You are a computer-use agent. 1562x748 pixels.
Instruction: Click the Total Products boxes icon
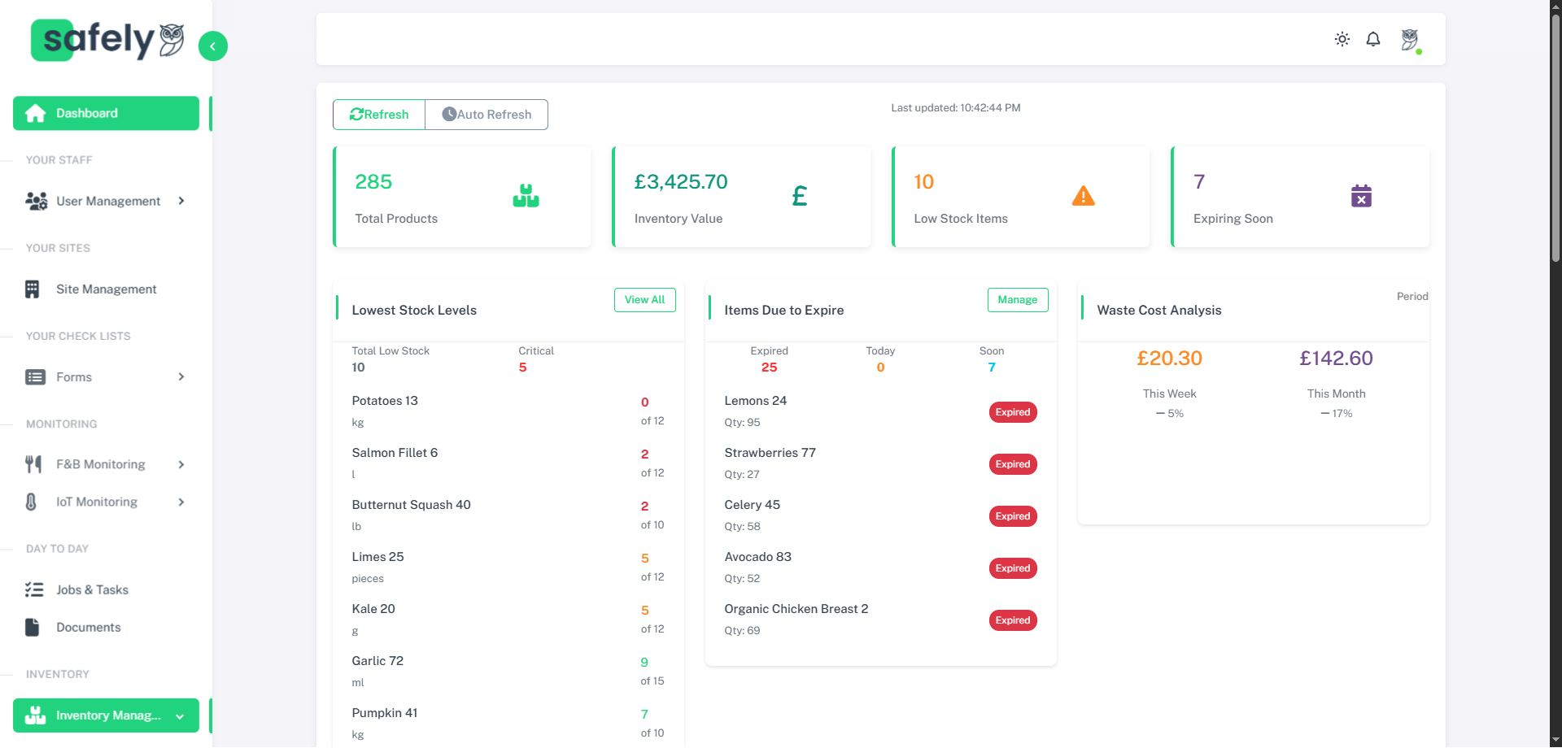(526, 196)
